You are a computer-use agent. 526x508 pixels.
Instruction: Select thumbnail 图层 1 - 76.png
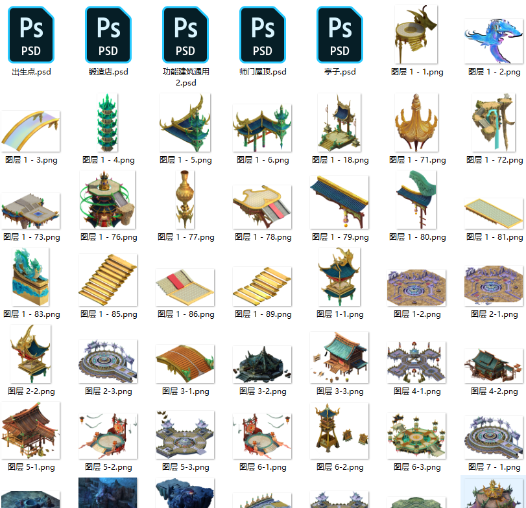pos(108,200)
